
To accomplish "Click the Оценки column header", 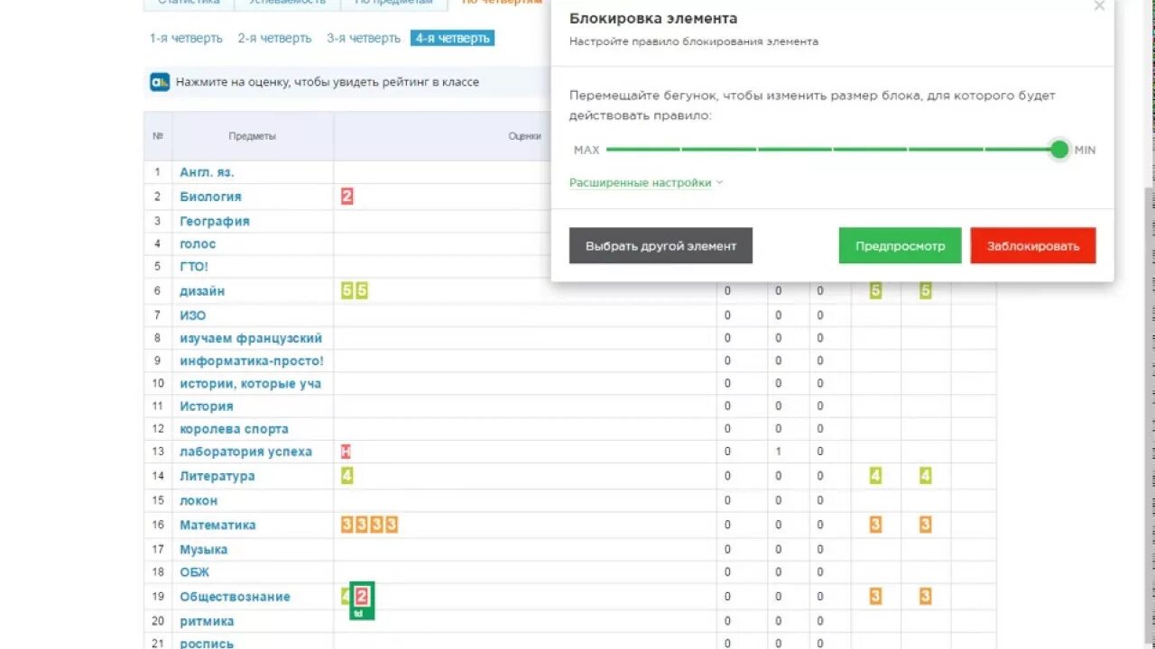I will tap(524, 136).
